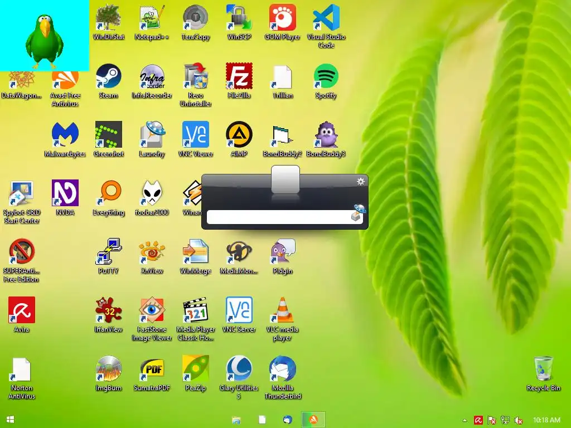Select the Spybot S&D Start Center icon
Screen dimensions: 571x428
[22, 202]
